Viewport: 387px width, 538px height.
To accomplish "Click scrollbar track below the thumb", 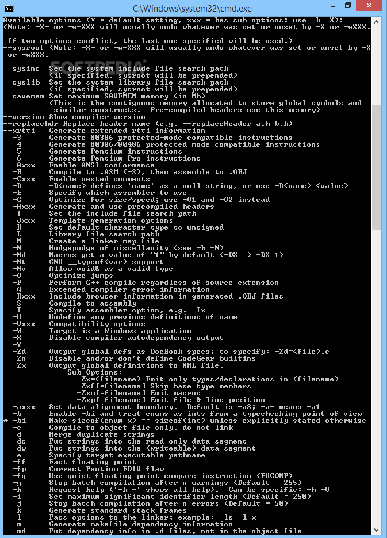I will pyautogui.click(x=377, y=377).
